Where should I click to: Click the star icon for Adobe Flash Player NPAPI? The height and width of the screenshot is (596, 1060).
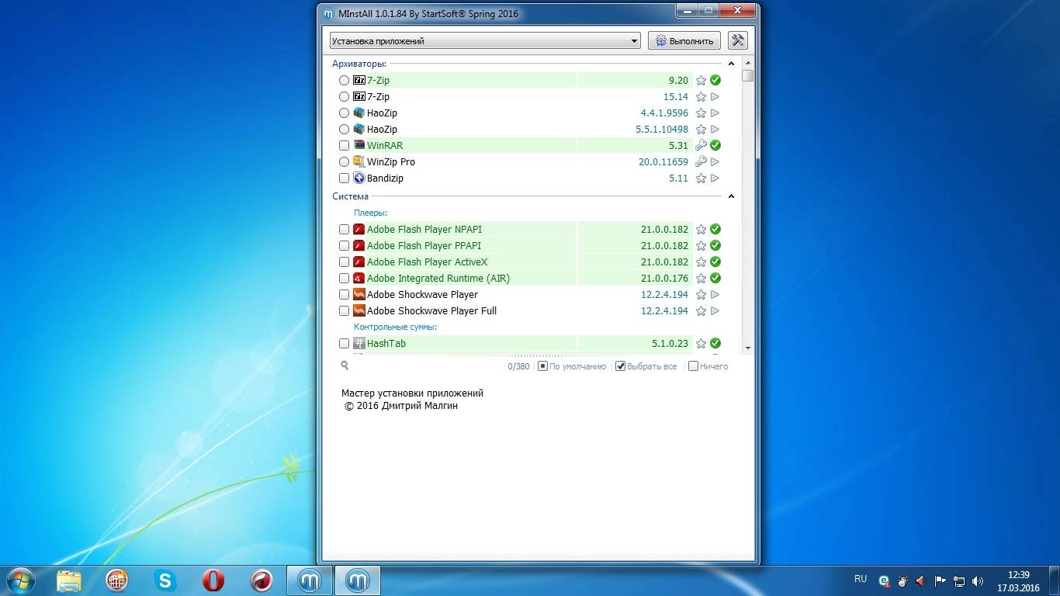701,229
